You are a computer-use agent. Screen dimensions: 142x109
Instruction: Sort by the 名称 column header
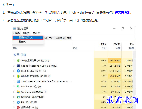pos(15,48)
